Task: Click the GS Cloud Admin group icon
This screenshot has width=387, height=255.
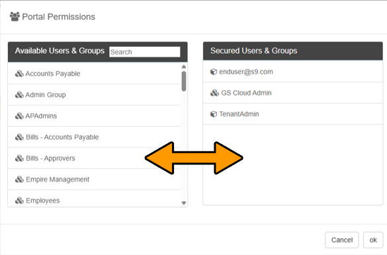Action: 214,93
